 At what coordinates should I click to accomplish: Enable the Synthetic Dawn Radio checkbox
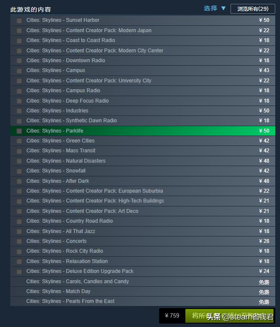[19, 121]
